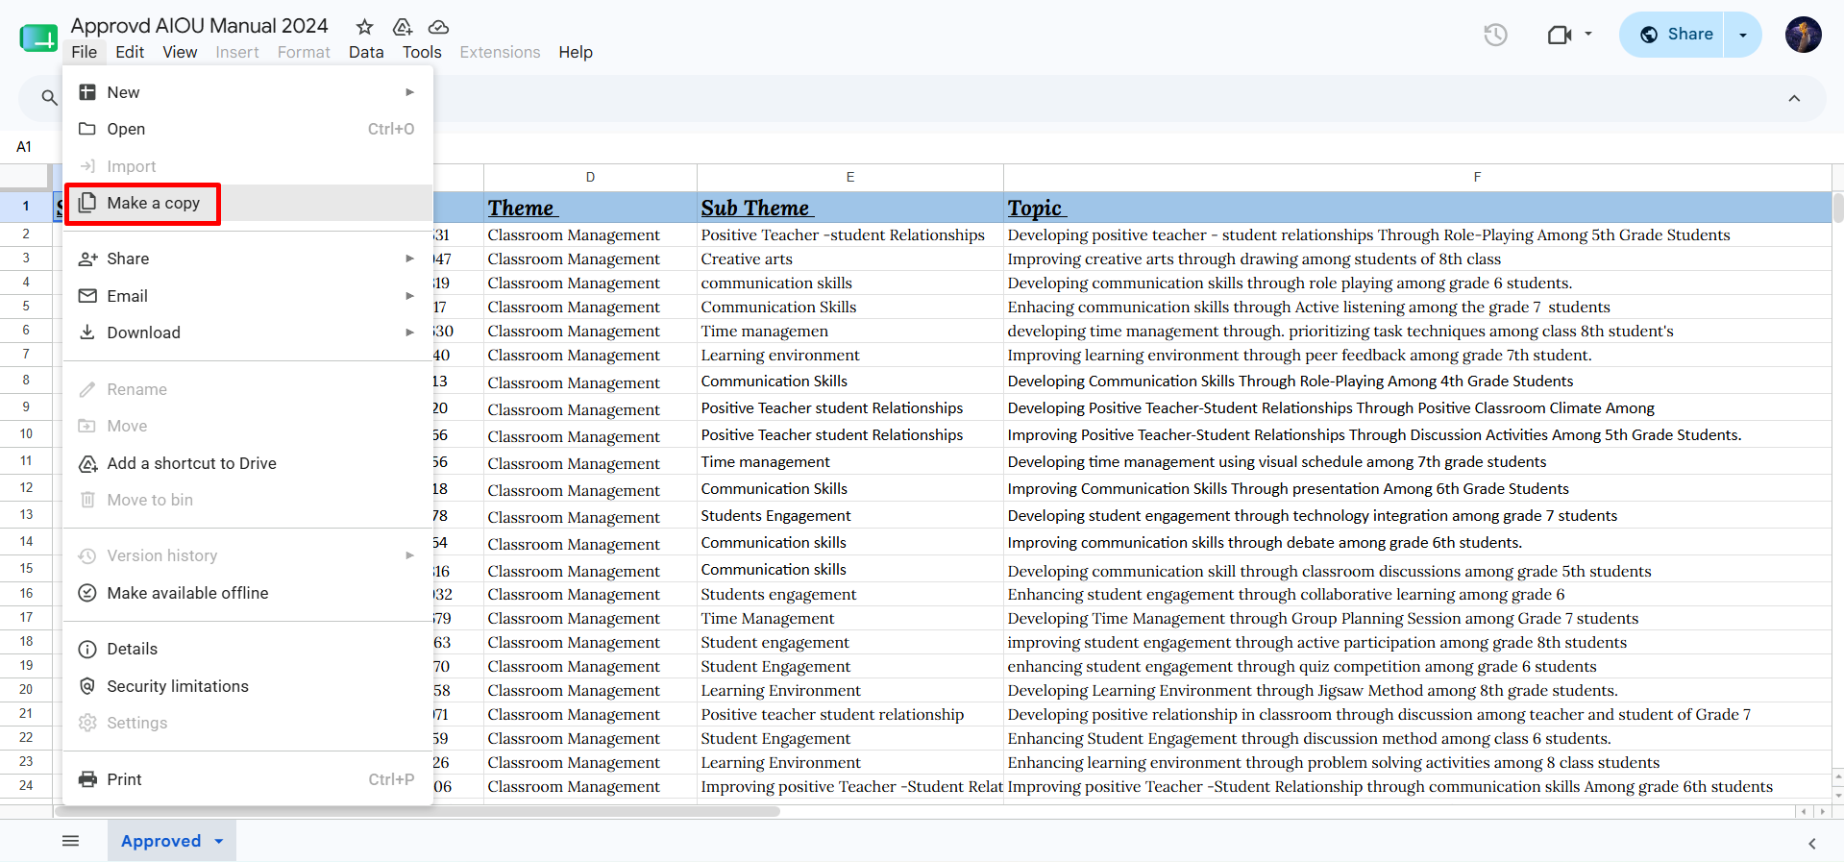
Task: Open the Google account avatar
Action: point(1804,35)
